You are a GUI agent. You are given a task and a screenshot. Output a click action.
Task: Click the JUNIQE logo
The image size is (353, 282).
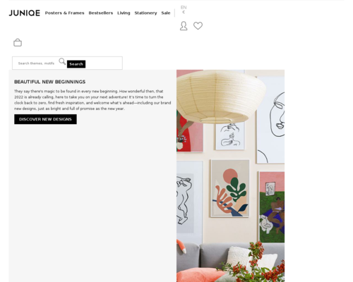pos(25,13)
